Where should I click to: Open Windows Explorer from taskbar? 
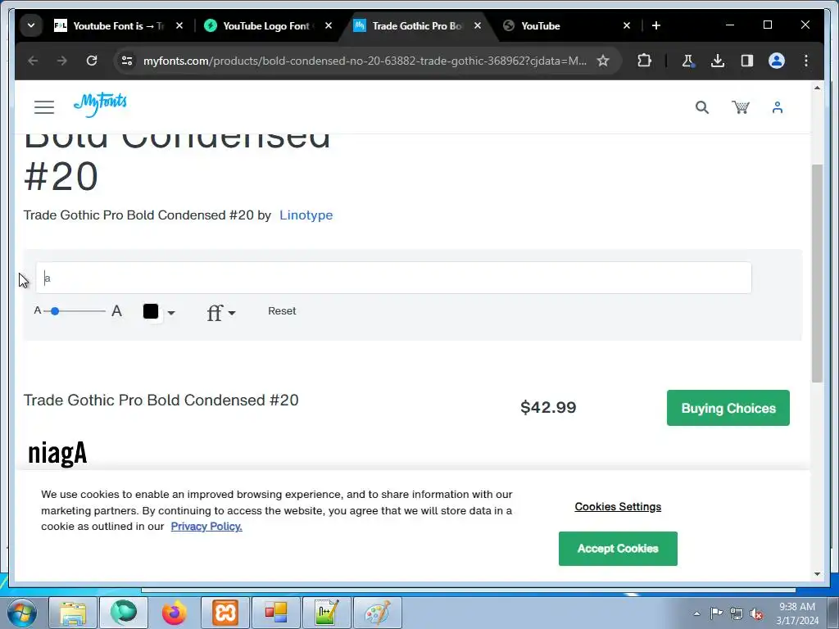73,613
